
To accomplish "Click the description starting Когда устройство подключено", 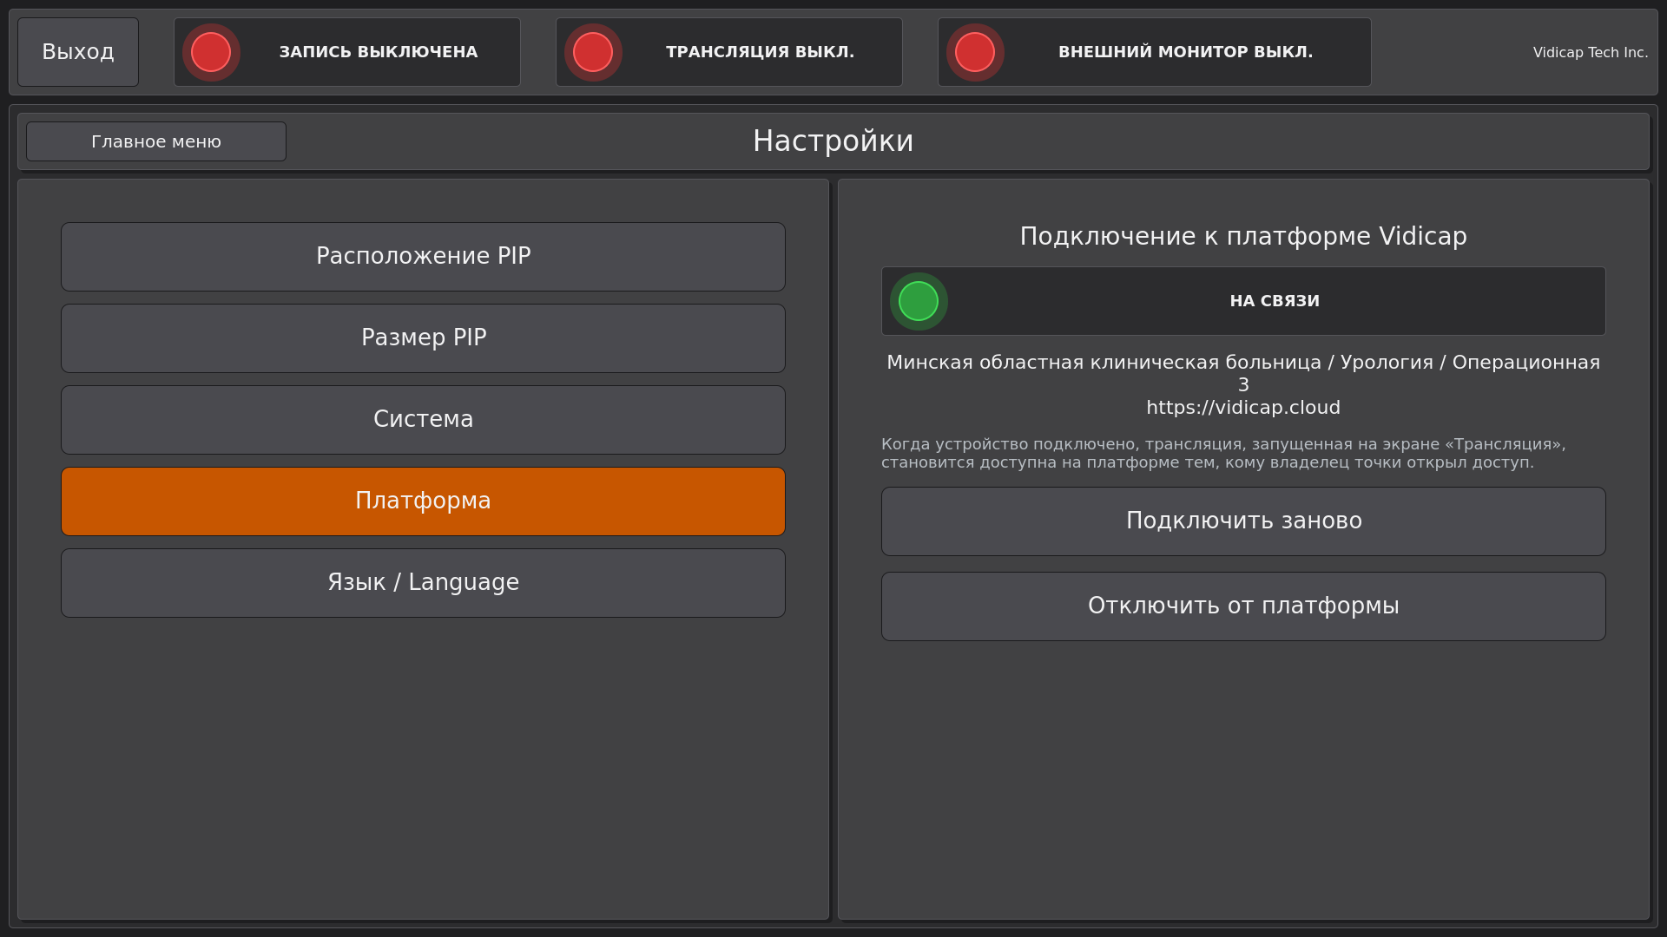I will (x=1224, y=453).
